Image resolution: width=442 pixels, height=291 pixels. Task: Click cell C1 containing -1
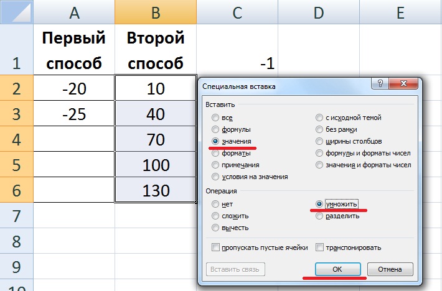(237, 50)
